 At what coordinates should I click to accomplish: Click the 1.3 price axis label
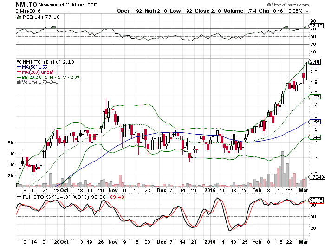coord(314,158)
